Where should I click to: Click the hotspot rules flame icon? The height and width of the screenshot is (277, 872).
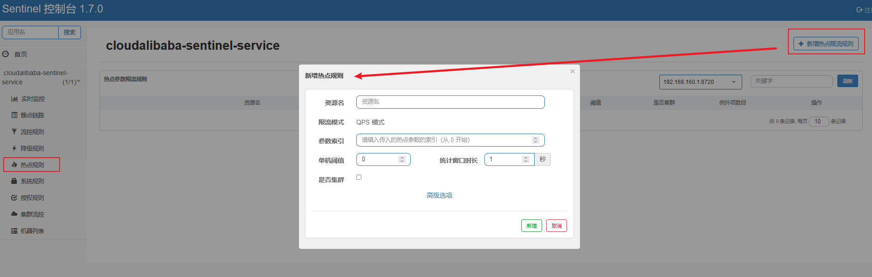click(x=14, y=165)
